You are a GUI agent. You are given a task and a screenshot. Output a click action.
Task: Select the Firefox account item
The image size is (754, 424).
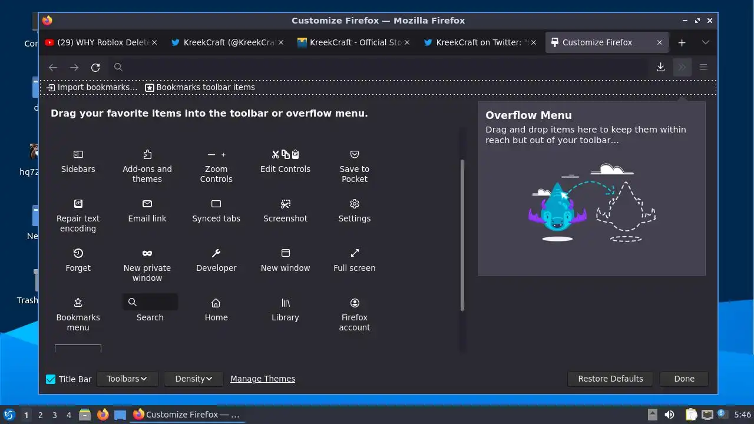point(355,314)
